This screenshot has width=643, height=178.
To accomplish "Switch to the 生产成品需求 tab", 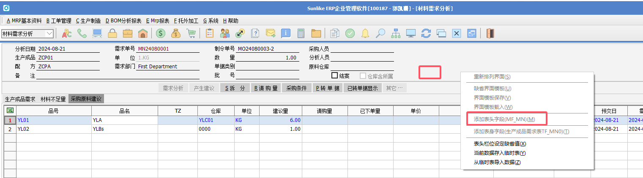I will click(x=20, y=99).
